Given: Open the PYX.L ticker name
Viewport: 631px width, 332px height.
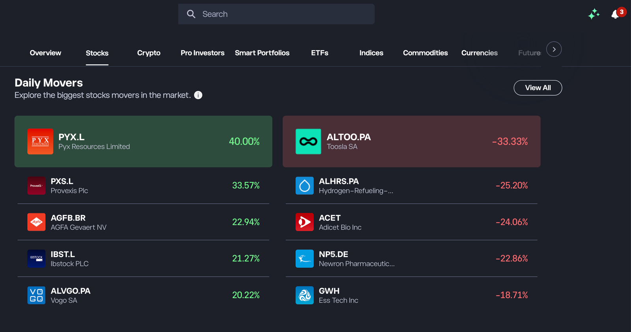Looking at the screenshot, I should (x=71, y=137).
